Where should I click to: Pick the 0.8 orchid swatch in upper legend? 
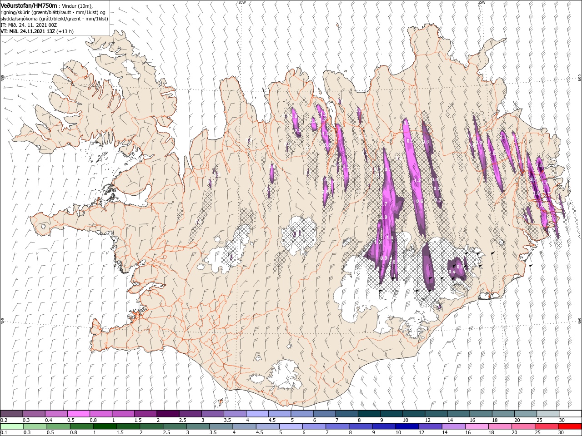pyautogui.click(x=101, y=414)
